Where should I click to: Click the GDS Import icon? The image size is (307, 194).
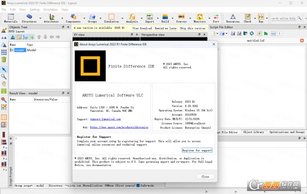pos(150,16)
